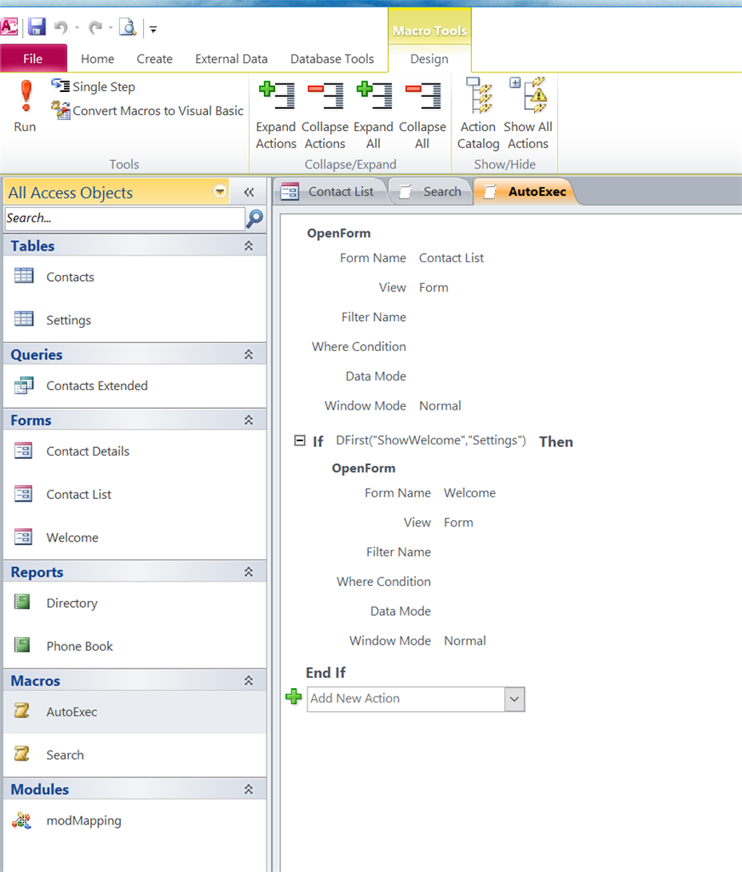Collapse the Reports group
Viewport: 742px width, 872px height.
coord(249,571)
